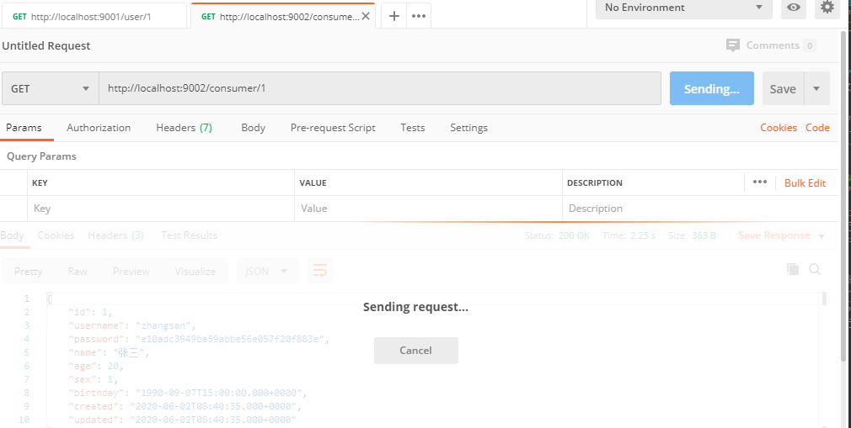Add a new request tab
This screenshot has height=428, width=851.
point(393,16)
